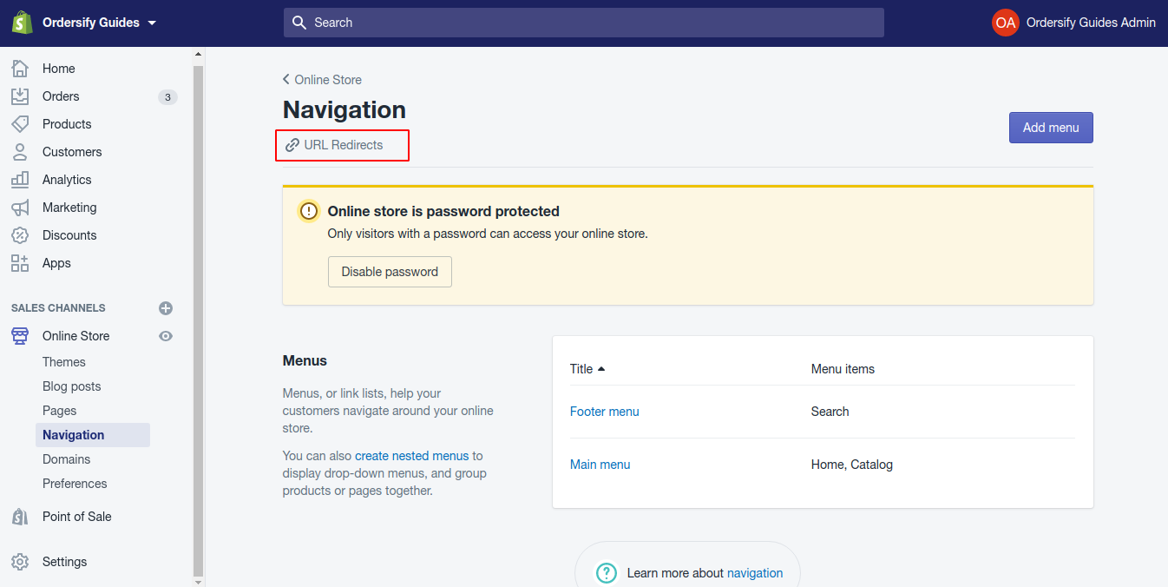Viewport: 1168px width, 587px height.
Task: Click the Settings gear icon
Action: [x=20, y=562]
